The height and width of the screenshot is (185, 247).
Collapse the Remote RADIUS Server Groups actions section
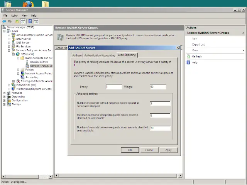243,33
